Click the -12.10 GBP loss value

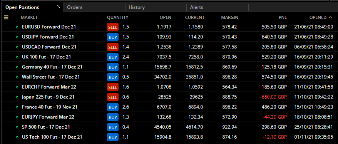click(275, 137)
